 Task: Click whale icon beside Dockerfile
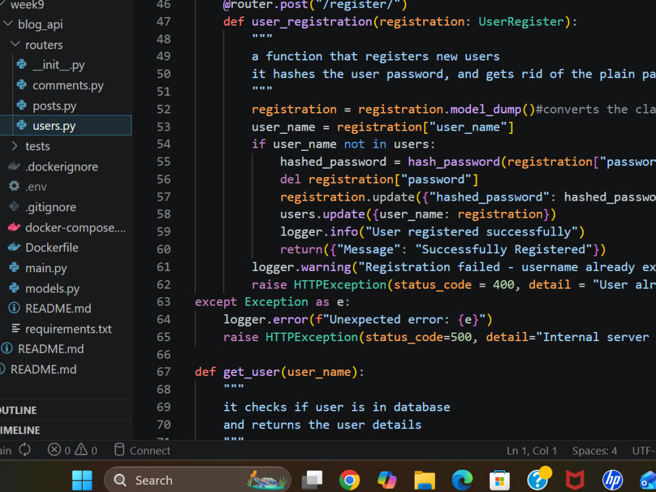click(14, 247)
